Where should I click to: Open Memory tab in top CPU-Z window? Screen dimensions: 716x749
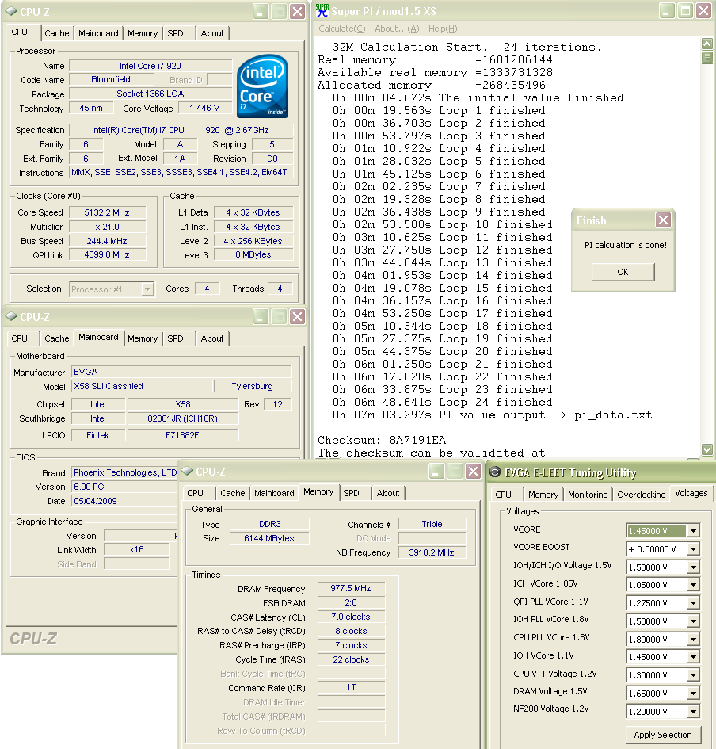[143, 33]
